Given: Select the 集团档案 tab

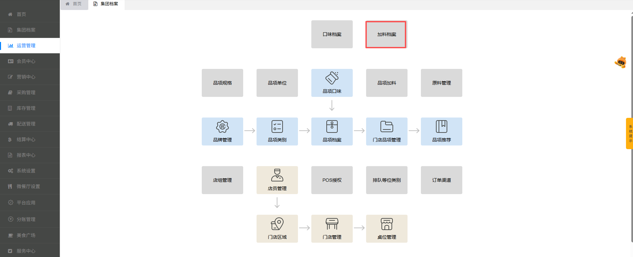Looking at the screenshot, I should [x=106, y=4].
